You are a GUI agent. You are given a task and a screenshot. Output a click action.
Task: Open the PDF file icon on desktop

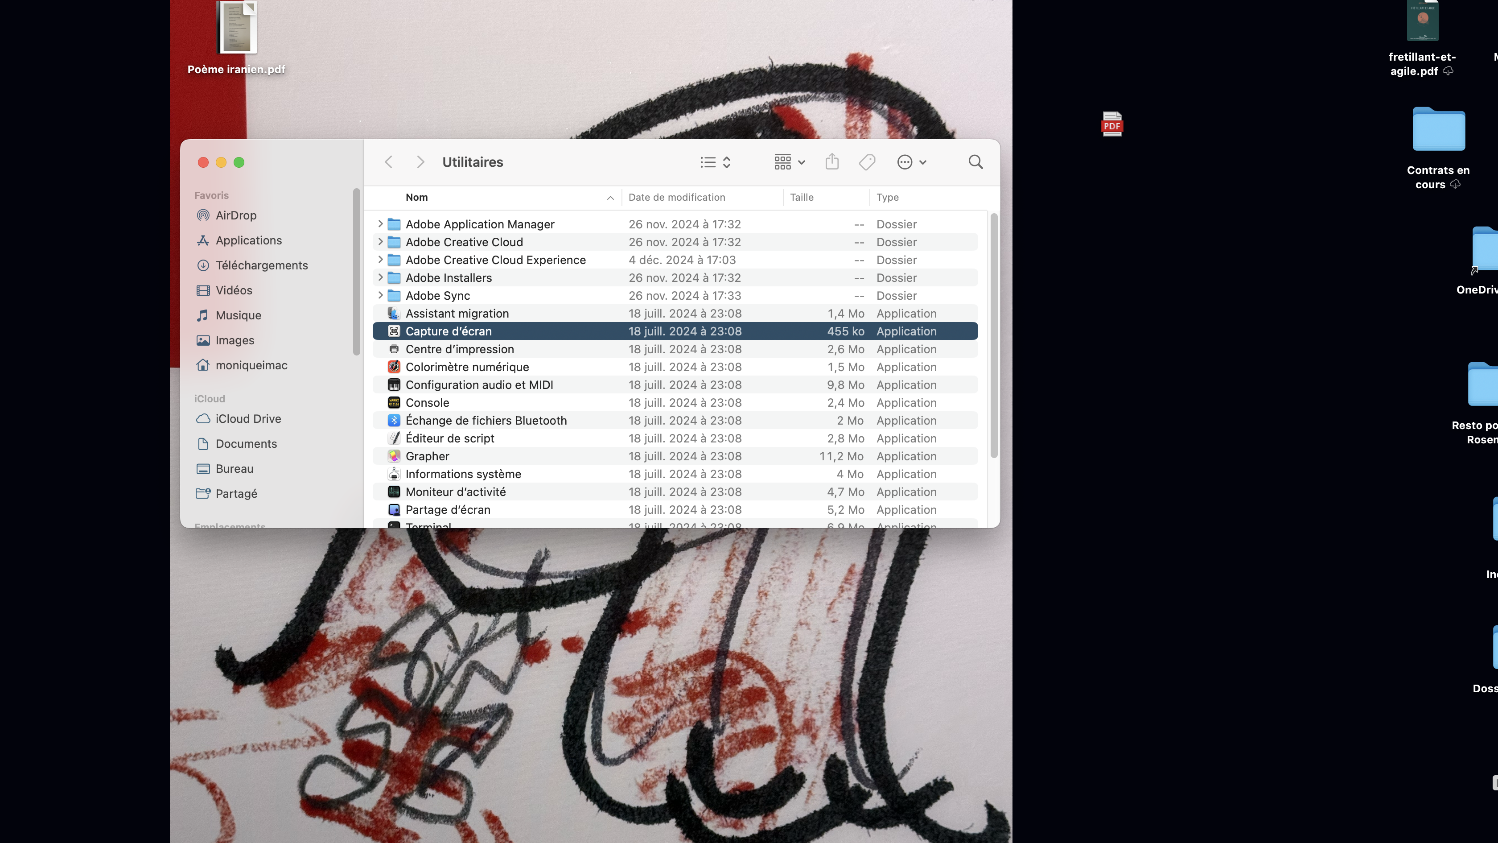1111,124
